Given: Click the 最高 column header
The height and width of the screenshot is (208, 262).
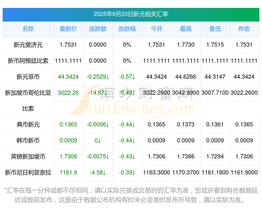Looking at the screenshot, I should pyautogui.click(x=186, y=29).
